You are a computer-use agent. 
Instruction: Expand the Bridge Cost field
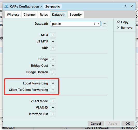coord(53,66)
